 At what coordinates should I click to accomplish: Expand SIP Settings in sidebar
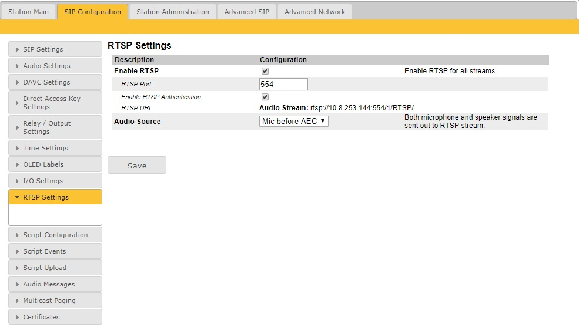[55, 49]
